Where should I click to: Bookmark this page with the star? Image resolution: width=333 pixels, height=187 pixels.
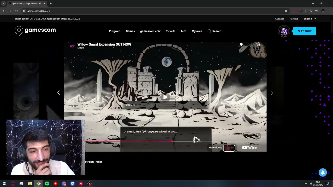[x=286, y=11]
